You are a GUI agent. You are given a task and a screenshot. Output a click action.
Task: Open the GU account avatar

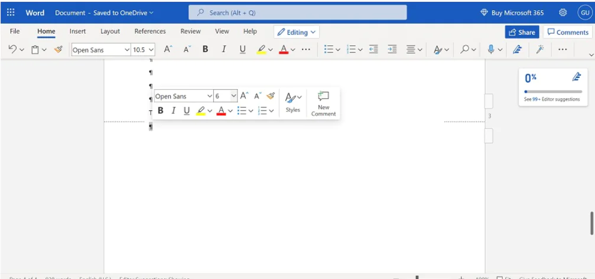585,12
